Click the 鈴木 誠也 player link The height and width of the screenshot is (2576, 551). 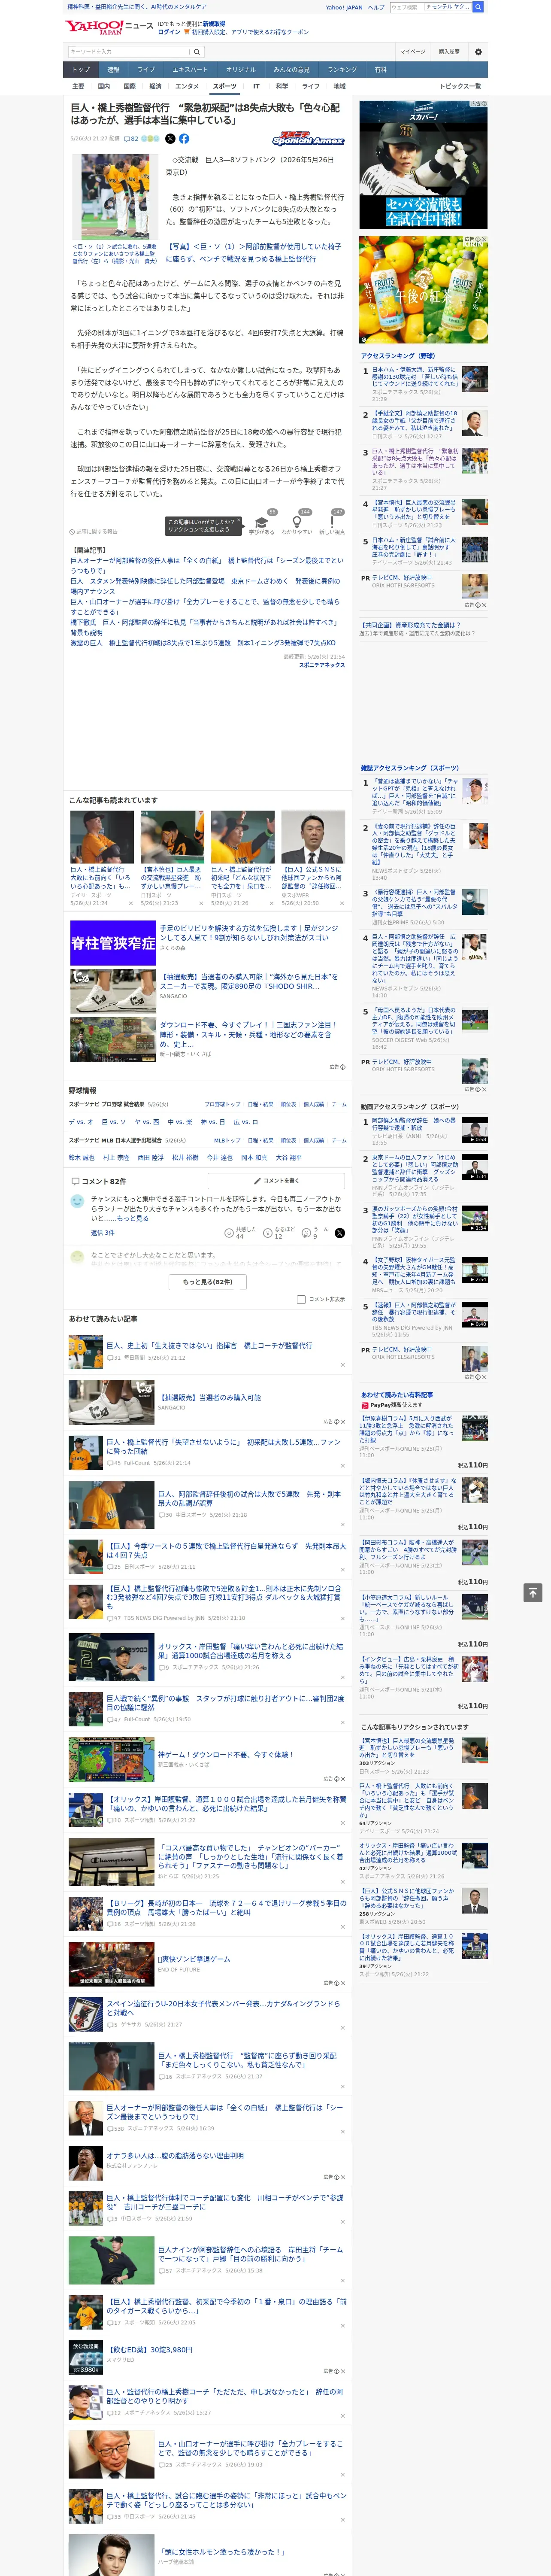(x=81, y=1157)
